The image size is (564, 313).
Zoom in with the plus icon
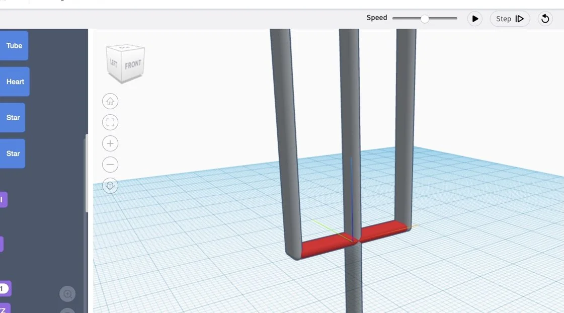tap(110, 143)
